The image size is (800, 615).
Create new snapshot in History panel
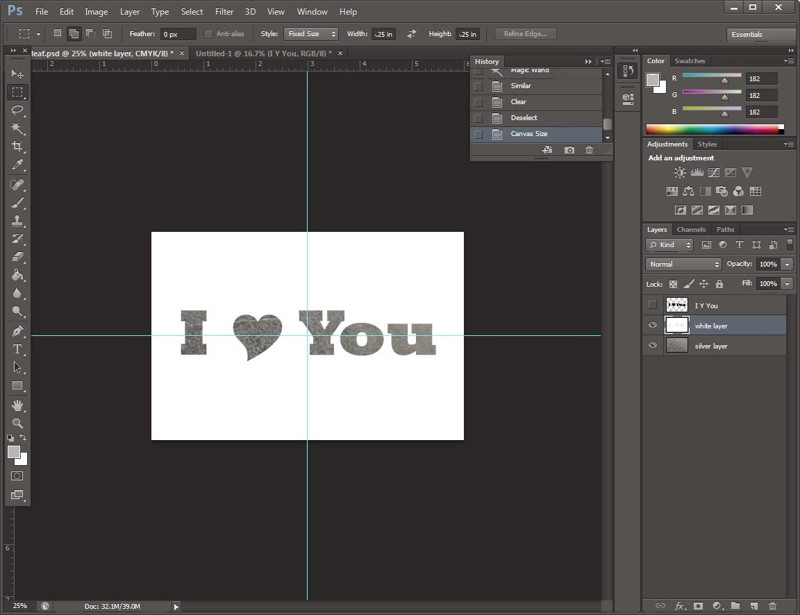pyautogui.click(x=569, y=150)
